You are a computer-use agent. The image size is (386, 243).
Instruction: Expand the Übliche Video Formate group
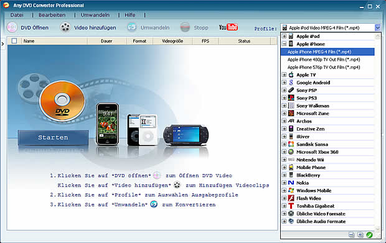pyautogui.click(x=284, y=214)
